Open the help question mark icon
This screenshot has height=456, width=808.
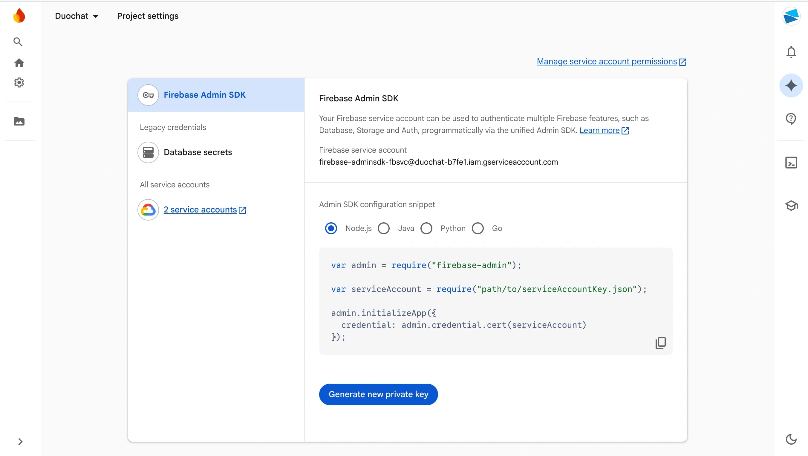(x=791, y=119)
